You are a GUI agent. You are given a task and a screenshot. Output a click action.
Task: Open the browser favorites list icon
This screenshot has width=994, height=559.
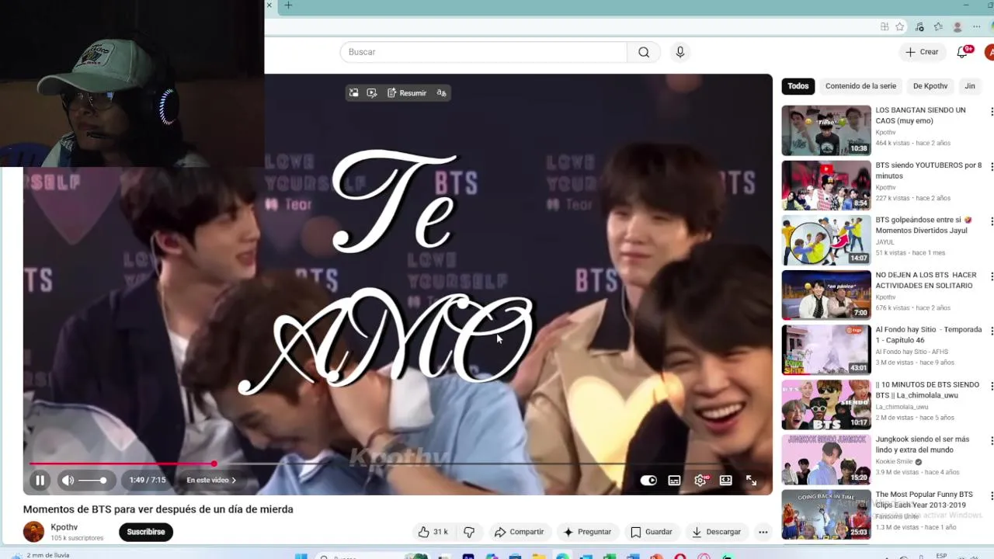938,26
